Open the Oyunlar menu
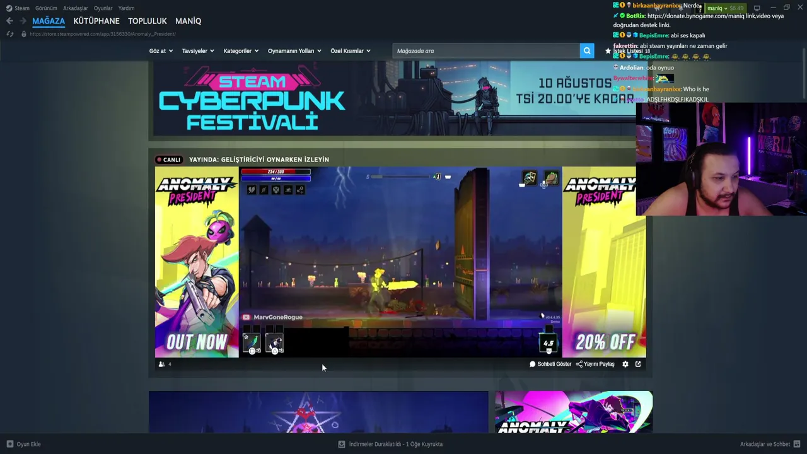The height and width of the screenshot is (454, 807). pos(103,8)
